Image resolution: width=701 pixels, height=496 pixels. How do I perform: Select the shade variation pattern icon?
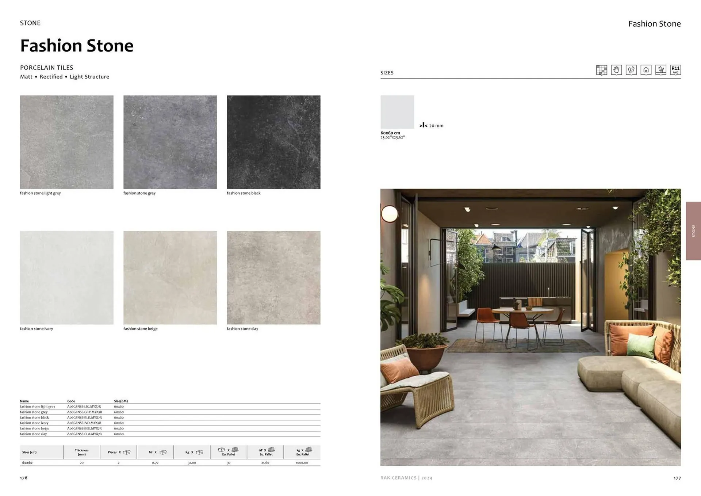(602, 70)
